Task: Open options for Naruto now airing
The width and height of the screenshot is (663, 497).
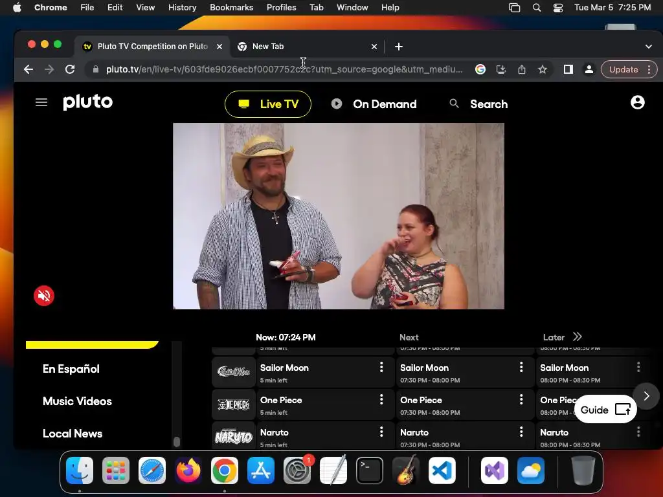Action: tap(381, 432)
